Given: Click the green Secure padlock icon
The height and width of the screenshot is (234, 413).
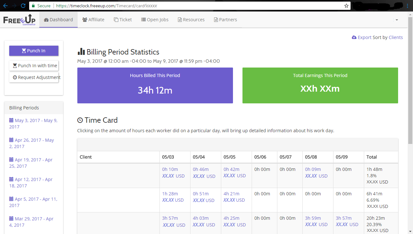Looking at the screenshot, I should [x=33, y=6].
